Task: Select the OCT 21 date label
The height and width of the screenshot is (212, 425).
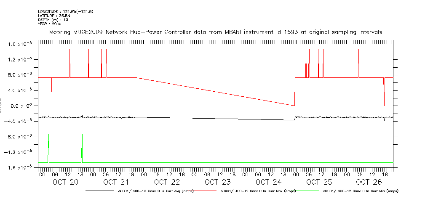Action: pos(116,182)
